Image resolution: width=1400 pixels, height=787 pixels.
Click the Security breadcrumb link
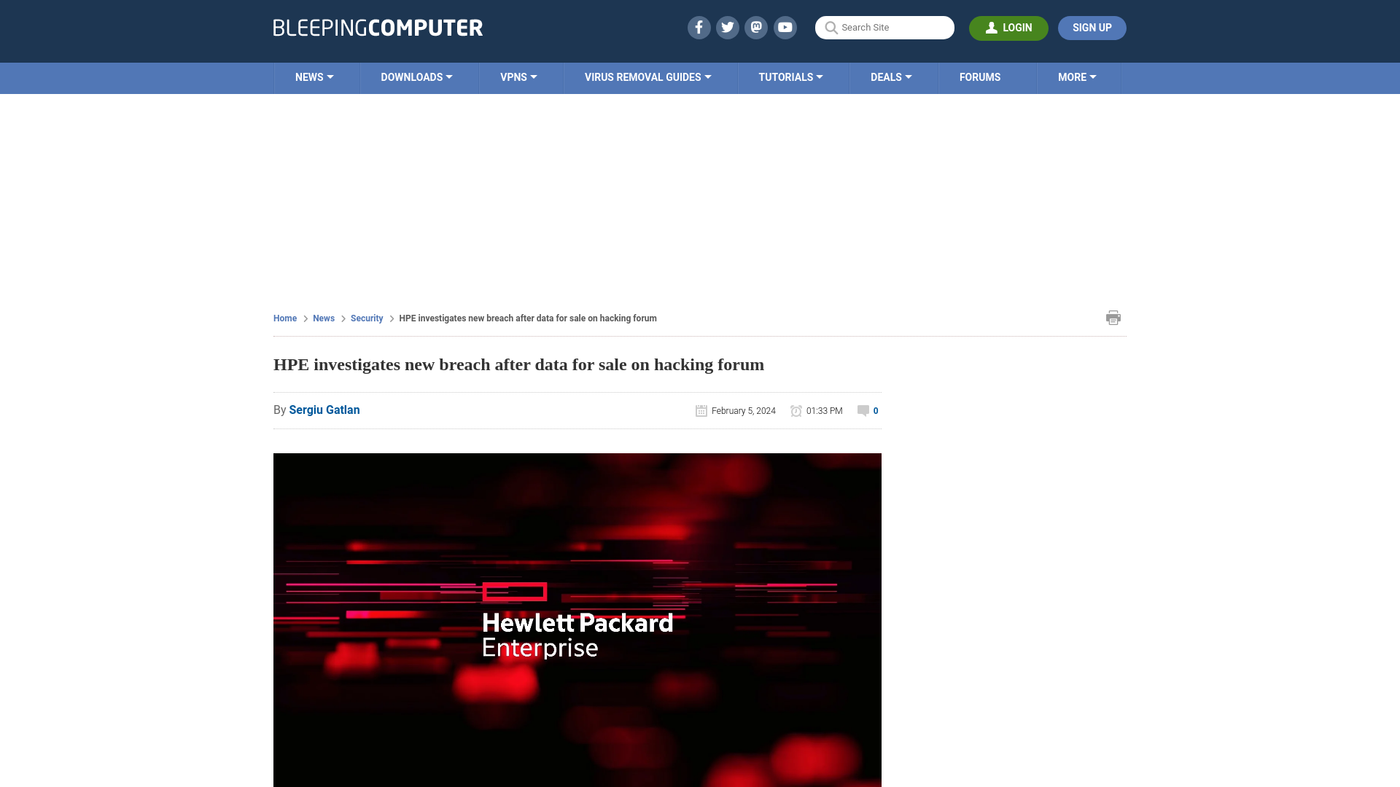coord(366,318)
